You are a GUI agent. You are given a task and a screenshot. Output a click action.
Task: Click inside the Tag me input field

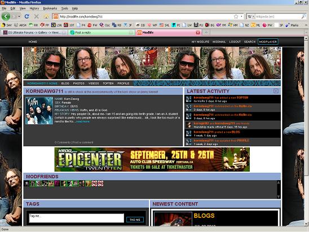(77, 218)
